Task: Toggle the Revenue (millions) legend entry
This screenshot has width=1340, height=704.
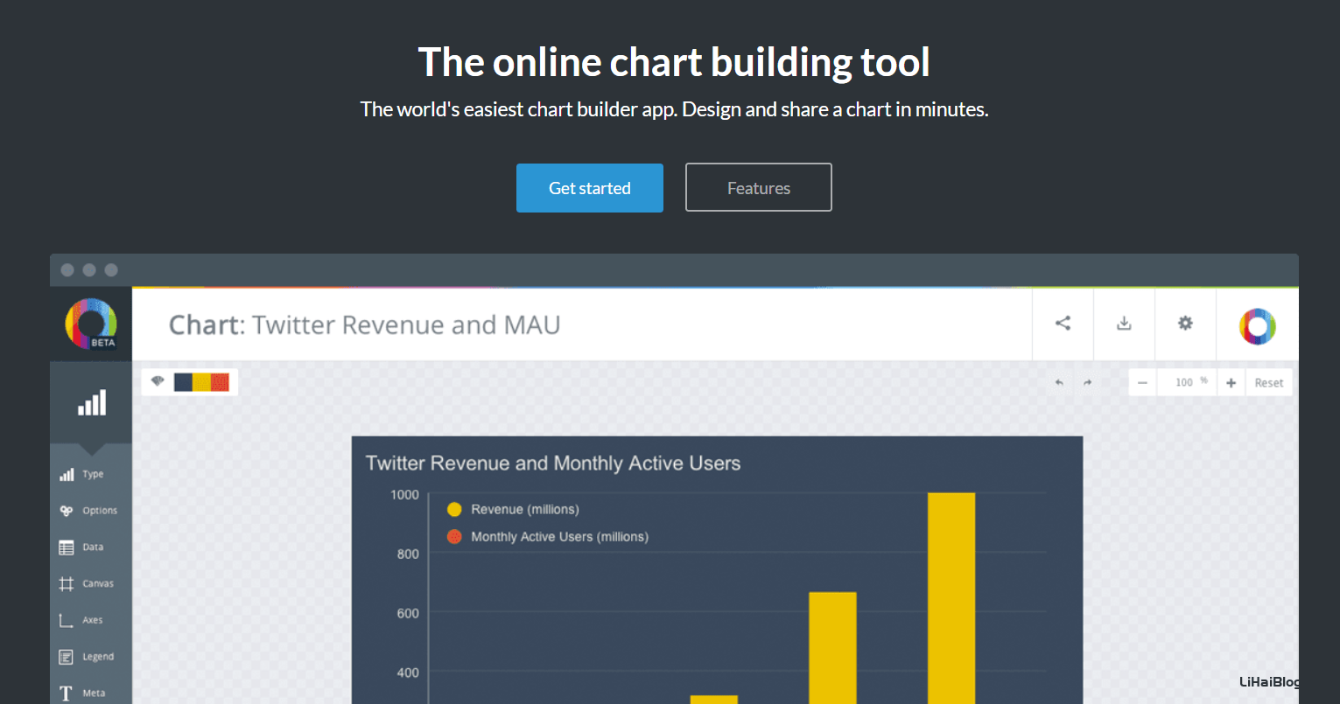Action: pos(513,509)
